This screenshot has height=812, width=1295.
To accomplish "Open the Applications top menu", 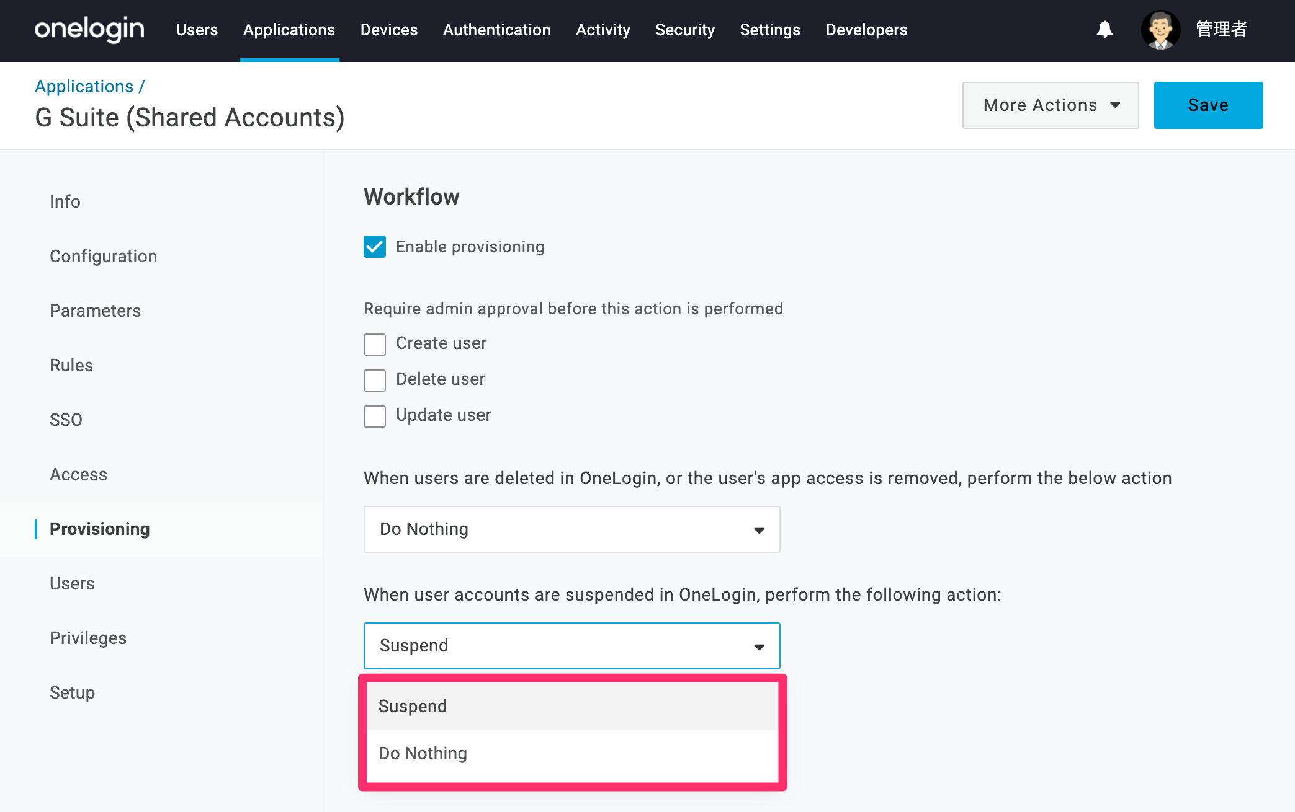I will click(x=289, y=30).
